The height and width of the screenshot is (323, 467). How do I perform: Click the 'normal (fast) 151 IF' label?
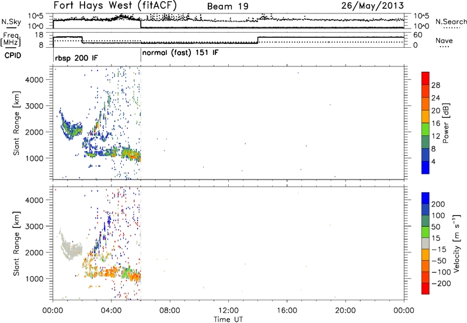pos(180,53)
